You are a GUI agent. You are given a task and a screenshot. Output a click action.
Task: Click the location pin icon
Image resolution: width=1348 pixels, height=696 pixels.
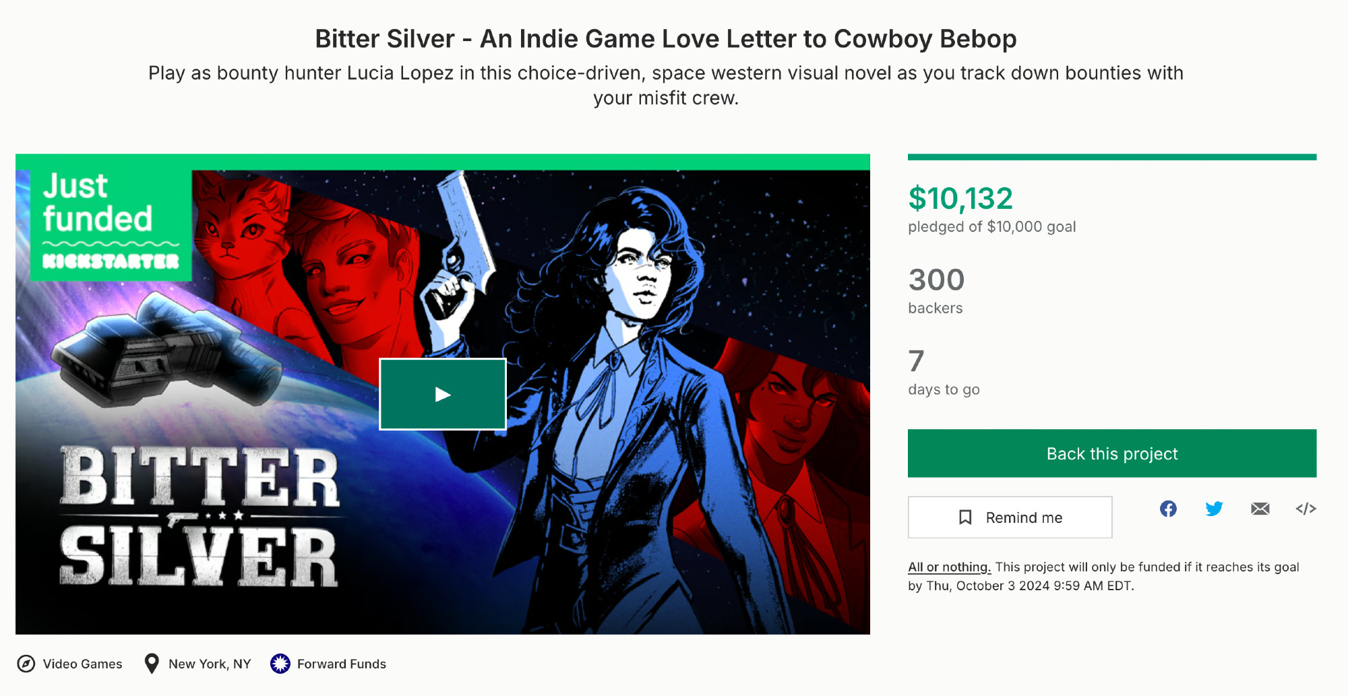[152, 664]
